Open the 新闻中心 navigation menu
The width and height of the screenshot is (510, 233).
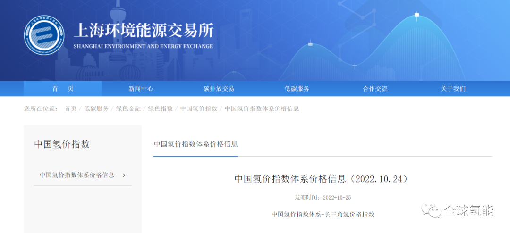[141, 89]
